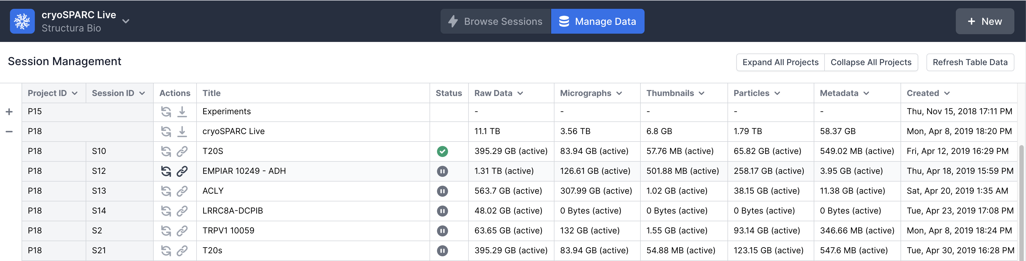Click 'S13' session ID cell

click(119, 191)
